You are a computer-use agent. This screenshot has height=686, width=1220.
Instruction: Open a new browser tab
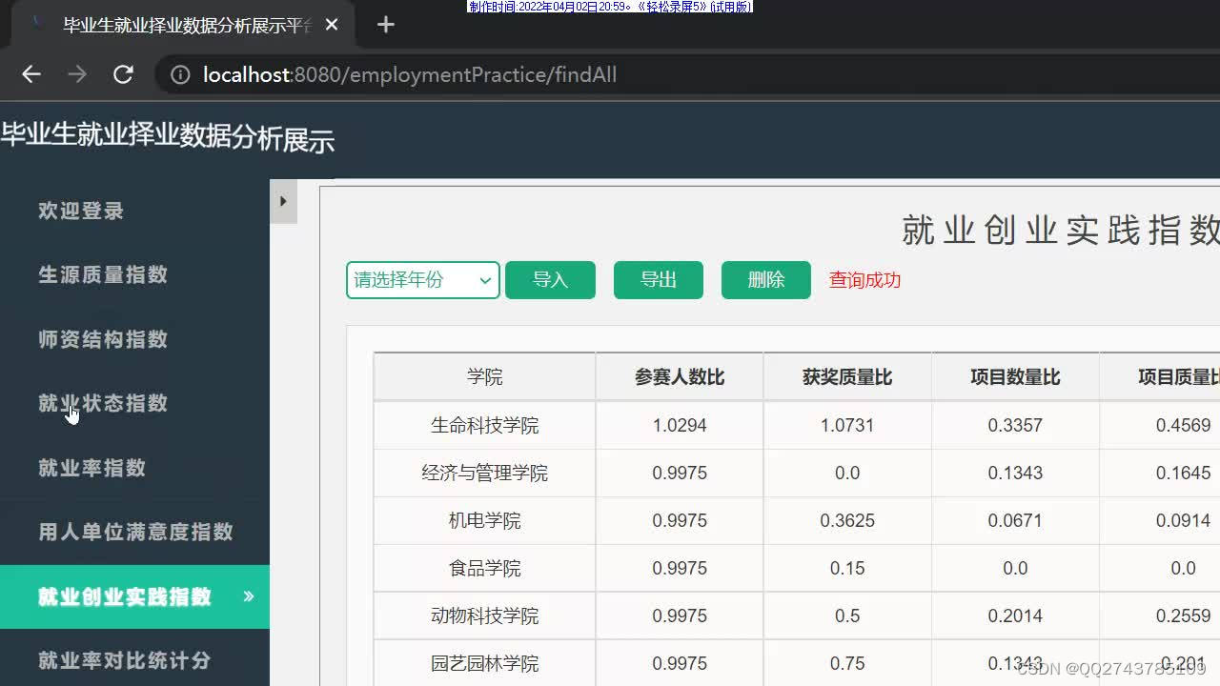click(x=385, y=25)
